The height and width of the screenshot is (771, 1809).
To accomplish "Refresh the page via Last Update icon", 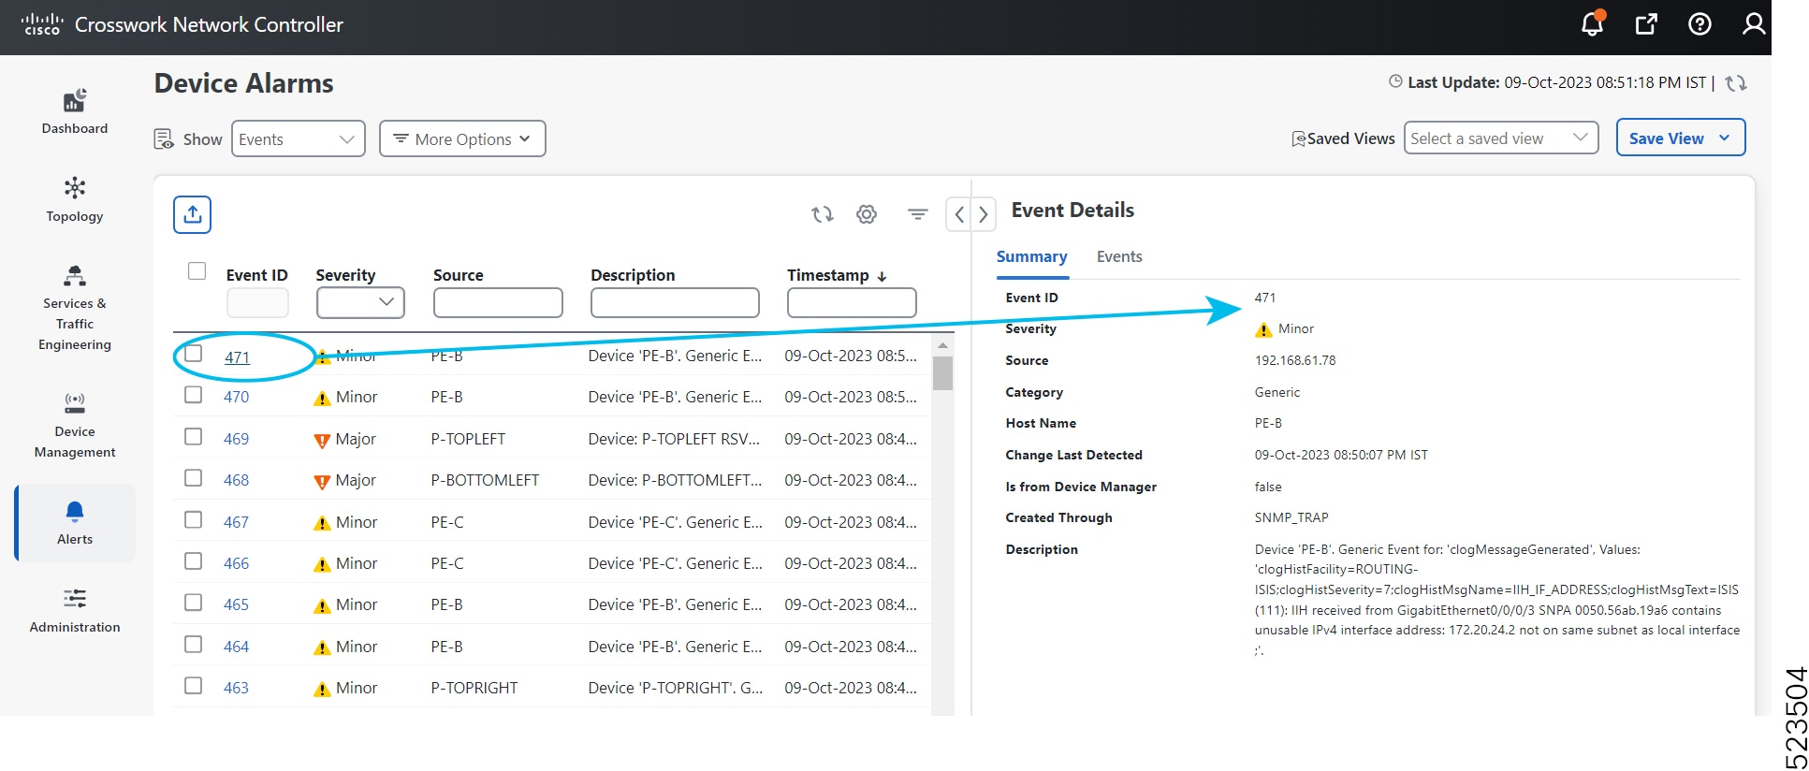I will pyautogui.click(x=1736, y=83).
